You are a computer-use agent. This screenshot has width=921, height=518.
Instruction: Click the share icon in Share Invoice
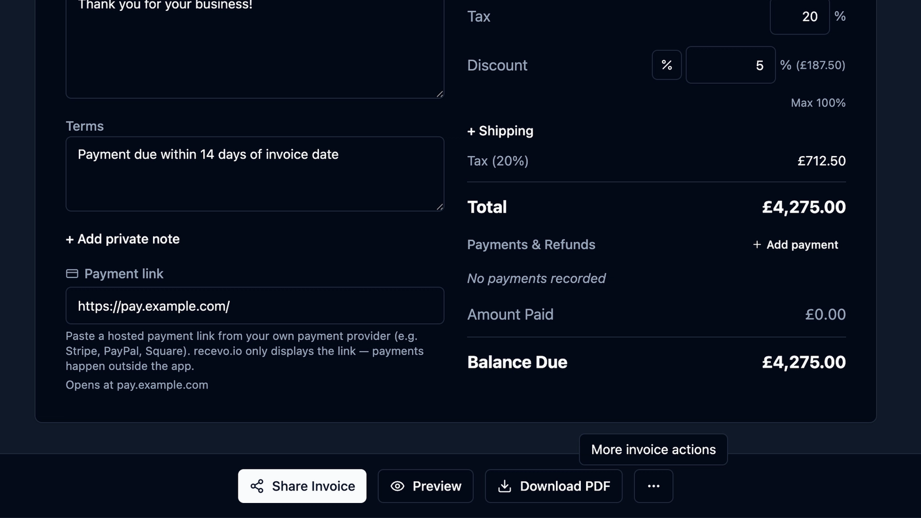pyautogui.click(x=257, y=486)
